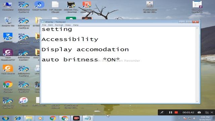Select the iTunes desktop icon

click(24, 102)
